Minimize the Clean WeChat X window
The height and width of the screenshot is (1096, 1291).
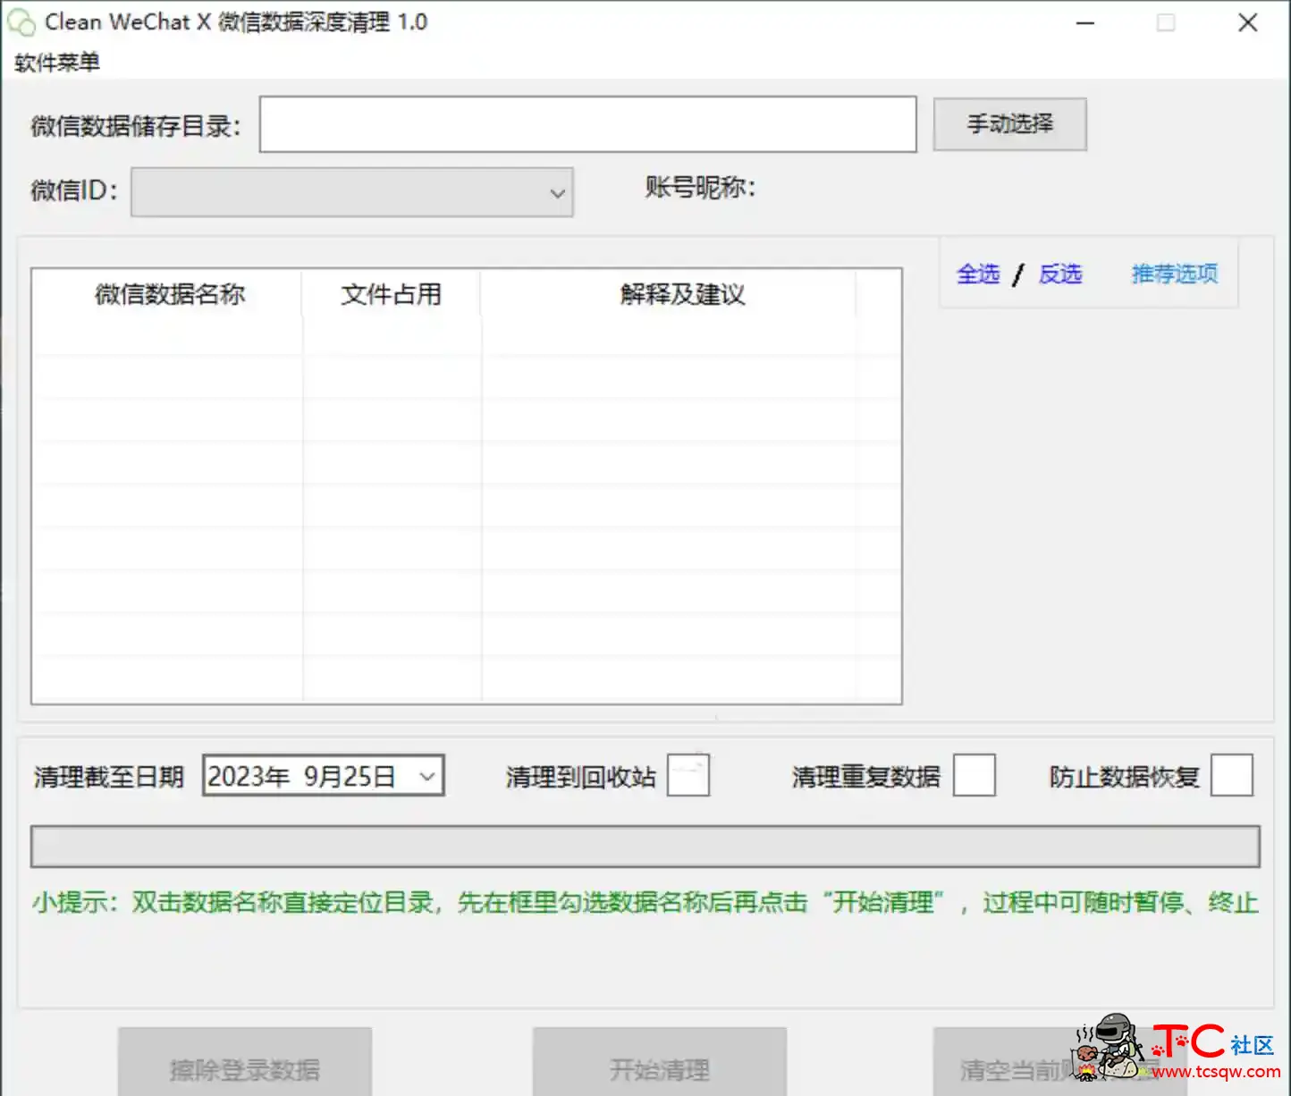1085,22
